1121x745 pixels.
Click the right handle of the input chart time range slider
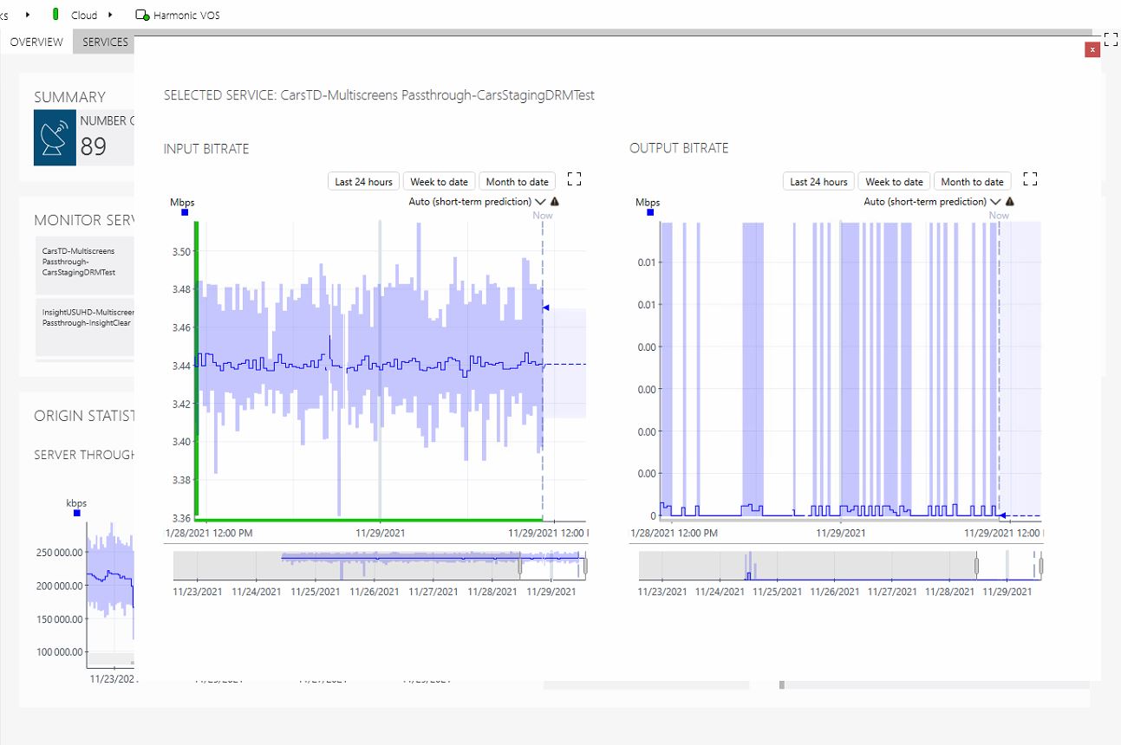(x=586, y=567)
